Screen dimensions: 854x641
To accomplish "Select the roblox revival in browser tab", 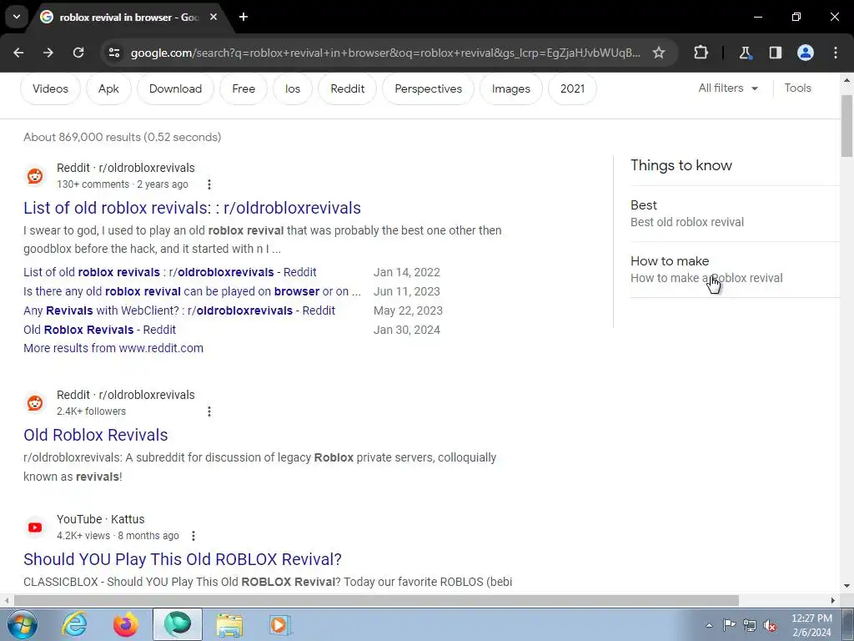I will (128, 17).
